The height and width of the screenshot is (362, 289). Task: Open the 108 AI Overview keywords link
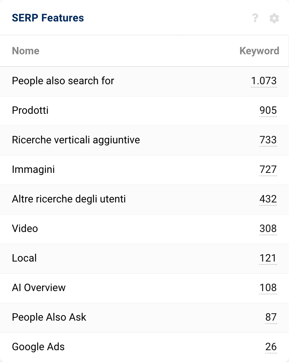[x=268, y=288]
